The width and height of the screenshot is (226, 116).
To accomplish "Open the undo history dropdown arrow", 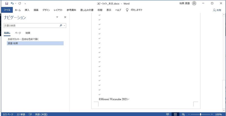I will 16,3.
